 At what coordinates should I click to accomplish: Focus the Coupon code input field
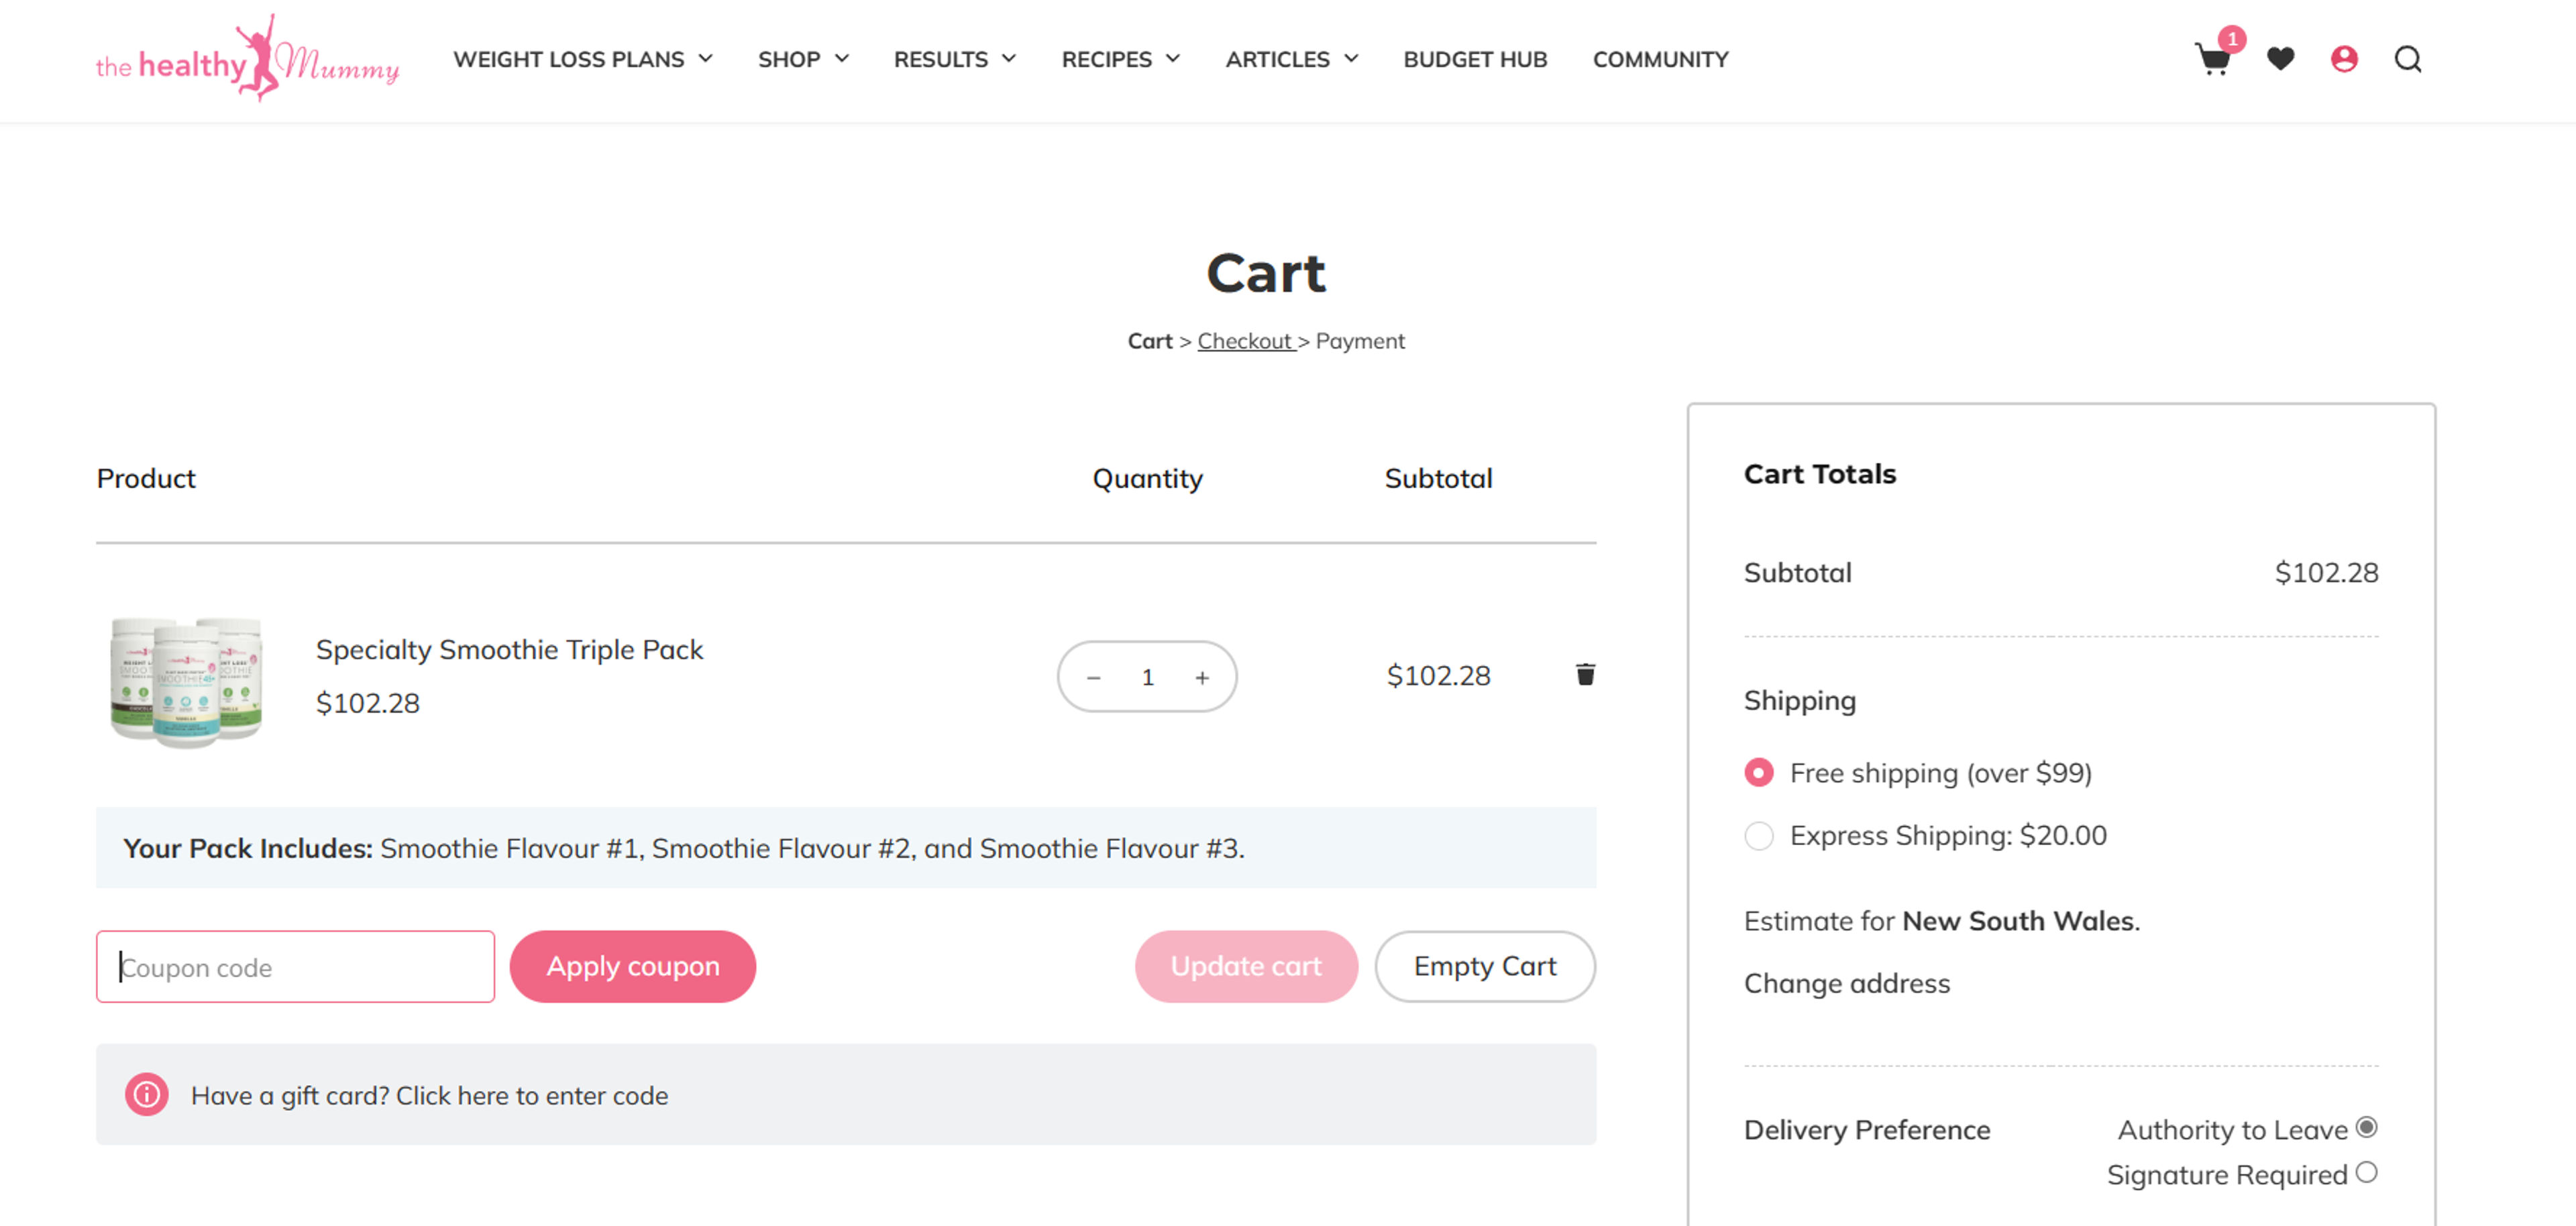point(295,966)
